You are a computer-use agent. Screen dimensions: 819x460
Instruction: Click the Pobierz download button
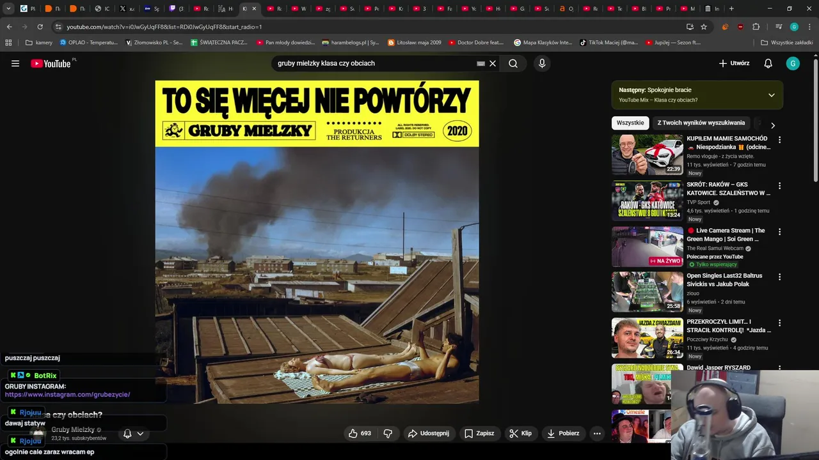click(563, 433)
